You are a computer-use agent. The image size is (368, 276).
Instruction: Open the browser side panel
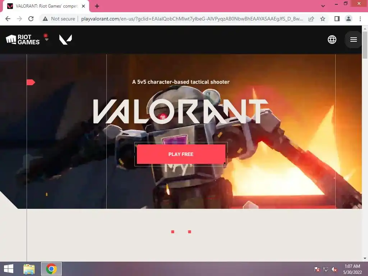[x=337, y=19]
